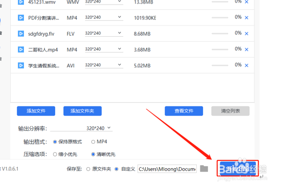
Task: Delete sdgfdryg.flv using the X icon
Action: click(x=246, y=34)
